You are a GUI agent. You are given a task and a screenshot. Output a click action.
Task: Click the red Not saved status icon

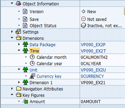[x=83, y=19]
